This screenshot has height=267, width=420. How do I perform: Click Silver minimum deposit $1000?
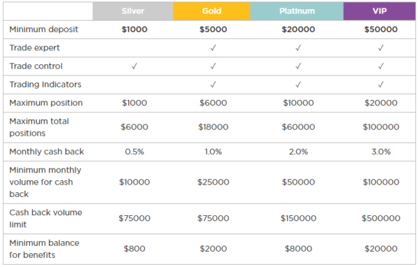pyautogui.click(x=134, y=29)
